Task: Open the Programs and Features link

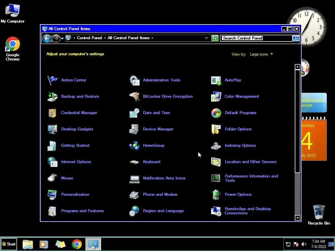Action: tap(82, 211)
